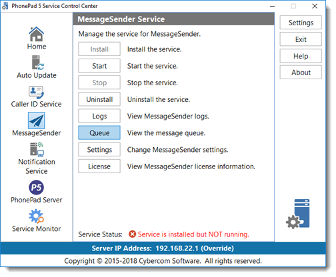The height and width of the screenshot is (277, 336).
Task: View the message Queue
Action: click(99, 133)
